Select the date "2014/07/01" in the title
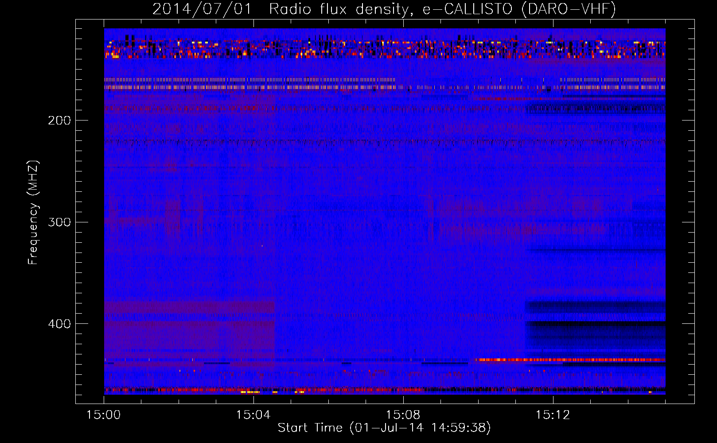717x443 pixels. [202, 9]
